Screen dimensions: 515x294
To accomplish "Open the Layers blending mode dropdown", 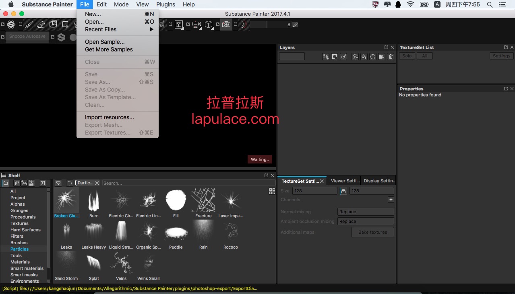I will click(x=292, y=57).
